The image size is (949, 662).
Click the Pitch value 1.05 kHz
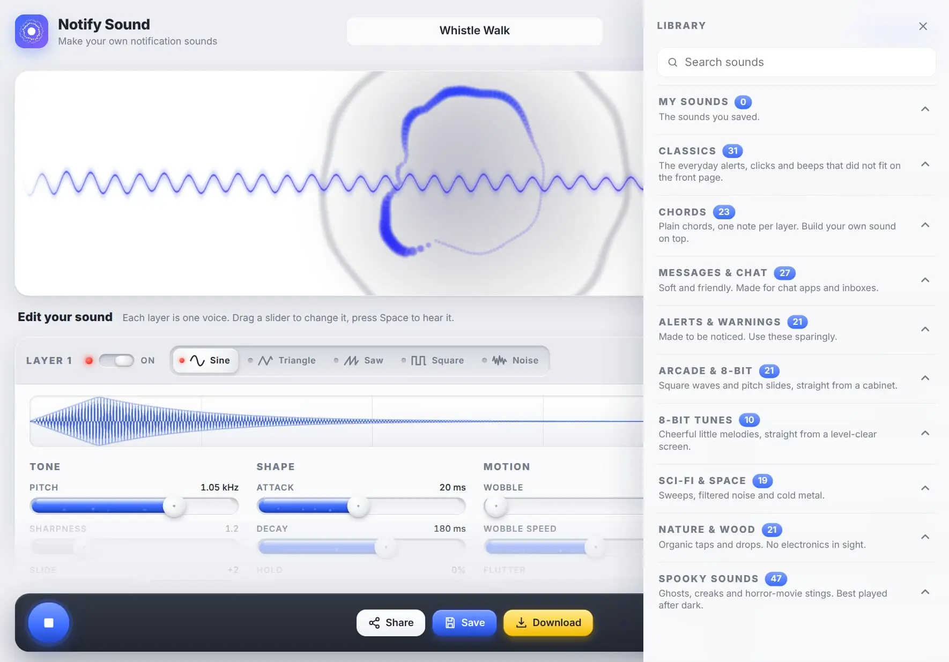(219, 487)
